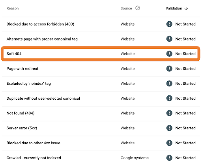Image resolution: width=202 pixels, height=164 pixels.
Task: Open "Excluded by 'noindex' tag" reason
Action: click(x=29, y=84)
